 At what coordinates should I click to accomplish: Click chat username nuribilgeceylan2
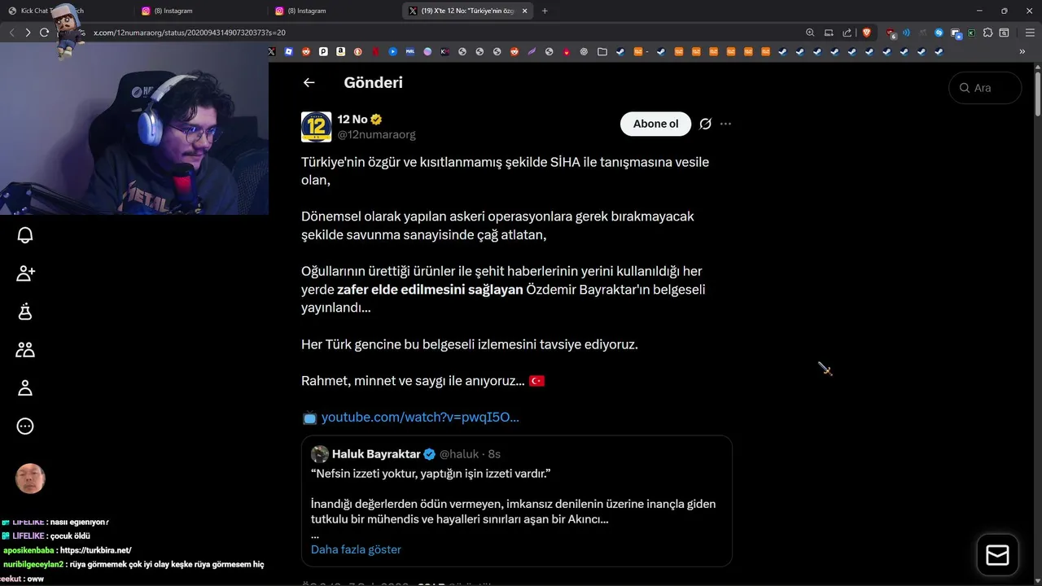(x=33, y=564)
